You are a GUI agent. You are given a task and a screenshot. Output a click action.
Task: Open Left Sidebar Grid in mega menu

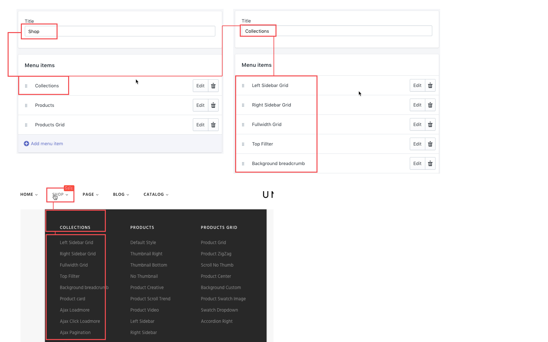coord(76,242)
